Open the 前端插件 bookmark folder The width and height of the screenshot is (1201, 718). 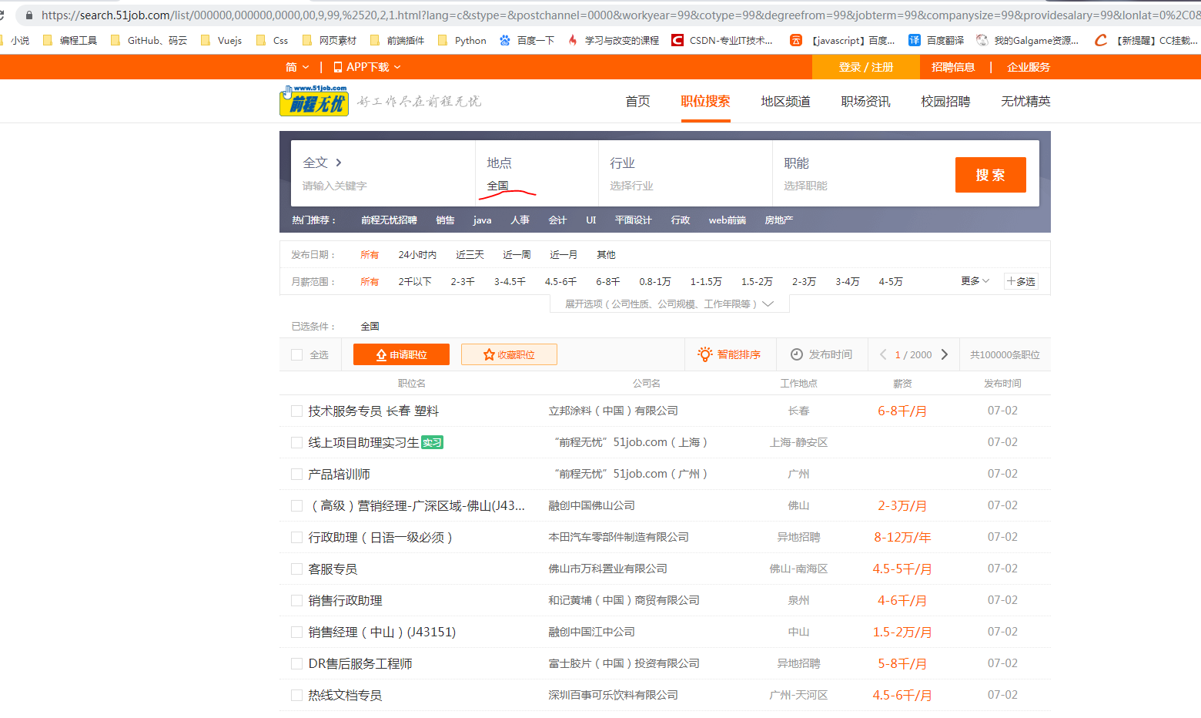(397, 40)
